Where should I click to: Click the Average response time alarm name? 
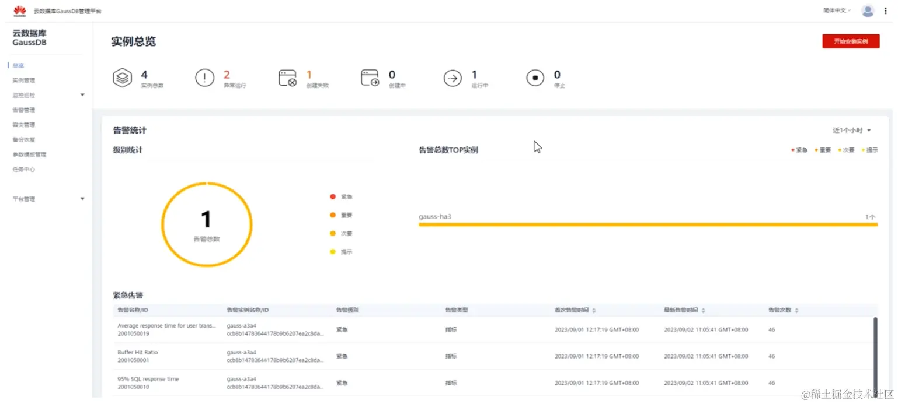click(x=166, y=326)
